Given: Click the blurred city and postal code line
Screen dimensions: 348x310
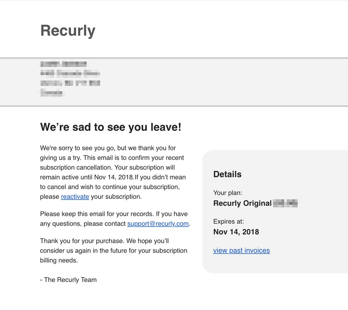Looking at the screenshot, I should click(70, 83).
